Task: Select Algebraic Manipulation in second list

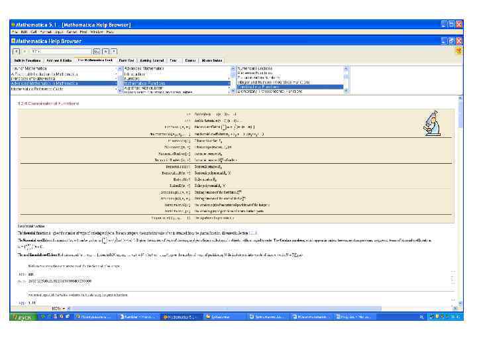Action: coord(144,88)
